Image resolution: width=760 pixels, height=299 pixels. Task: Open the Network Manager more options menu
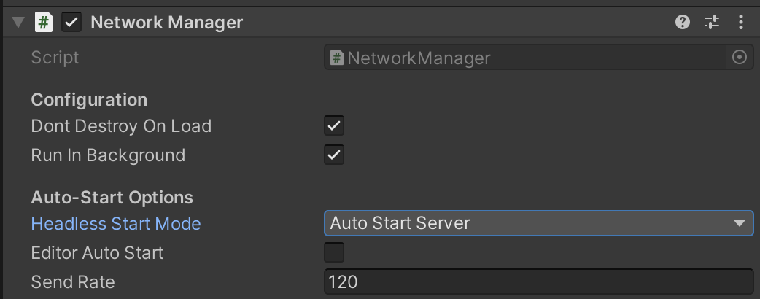741,23
